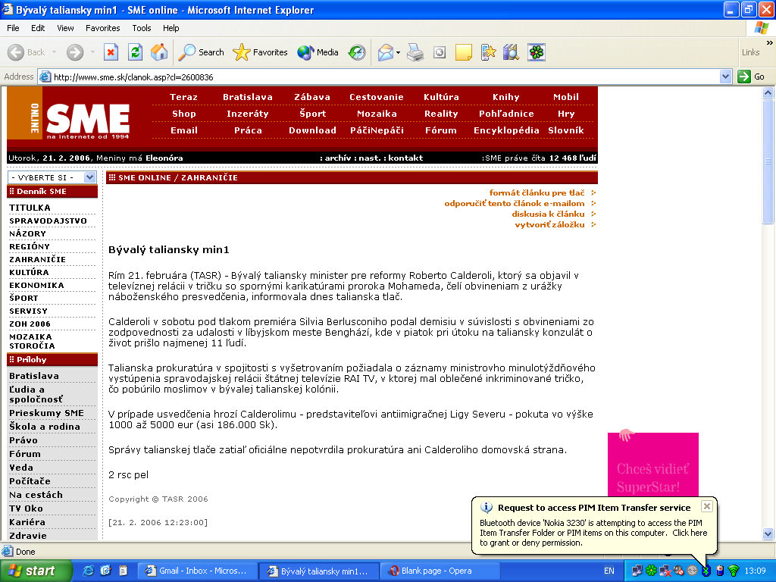Click the taskbar clock showing 13:09
Image resolution: width=776 pixels, height=582 pixels.
coord(756,571)
